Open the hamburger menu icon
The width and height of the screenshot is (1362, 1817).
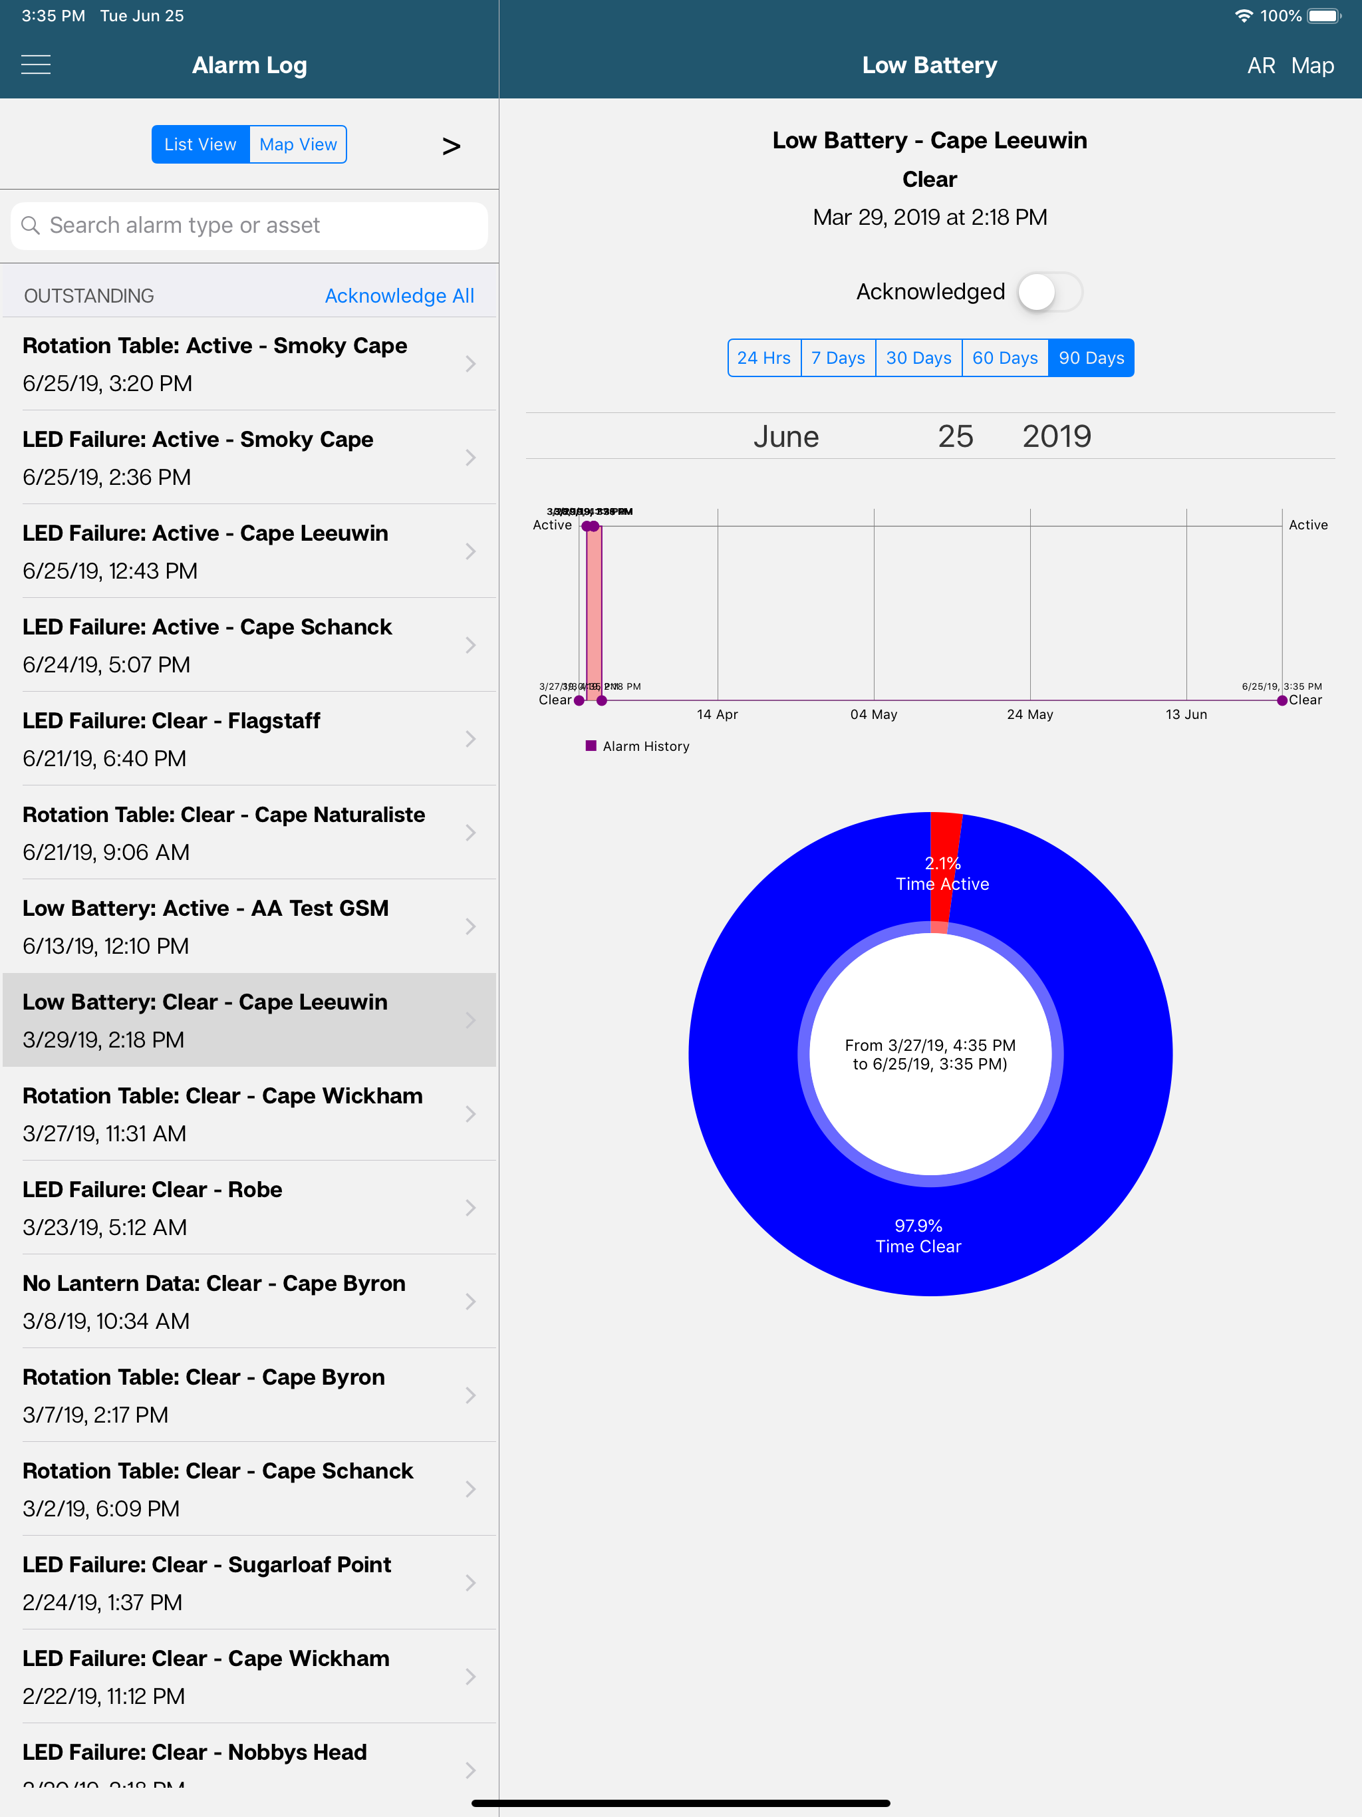[x=35, y=65]
